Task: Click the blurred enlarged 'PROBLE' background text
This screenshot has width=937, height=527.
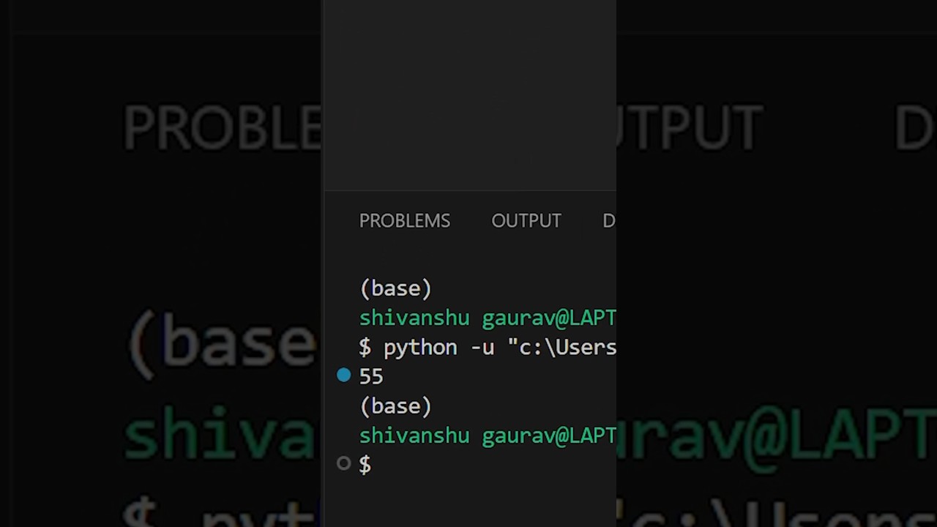Action: (x=222, y=128)
